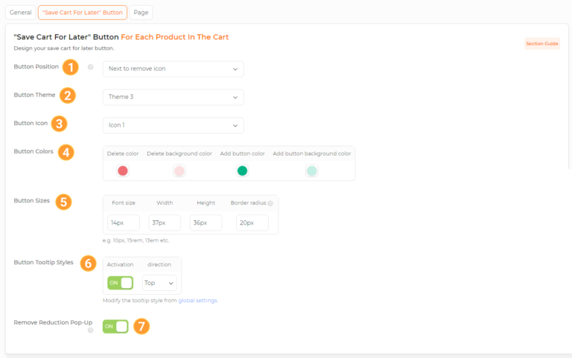Pick the Delete color swatch
Viewport: 572px width, 358px height.
[123, 170]
